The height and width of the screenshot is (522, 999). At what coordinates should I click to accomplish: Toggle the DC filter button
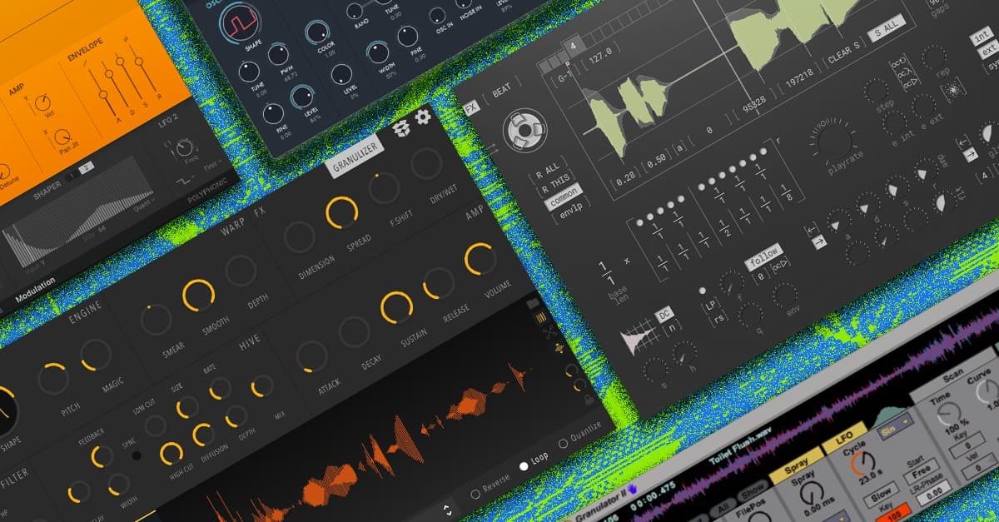coord(664,315)
